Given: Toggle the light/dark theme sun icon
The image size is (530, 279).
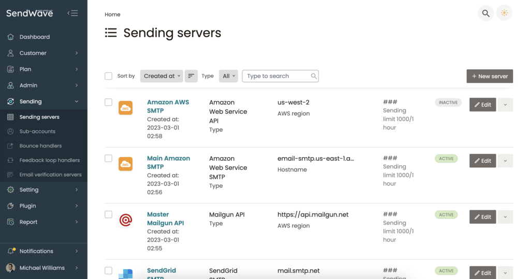Looking at the screenshot, I should pos(504,13).
